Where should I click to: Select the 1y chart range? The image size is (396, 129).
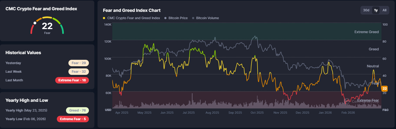(376, 10)
